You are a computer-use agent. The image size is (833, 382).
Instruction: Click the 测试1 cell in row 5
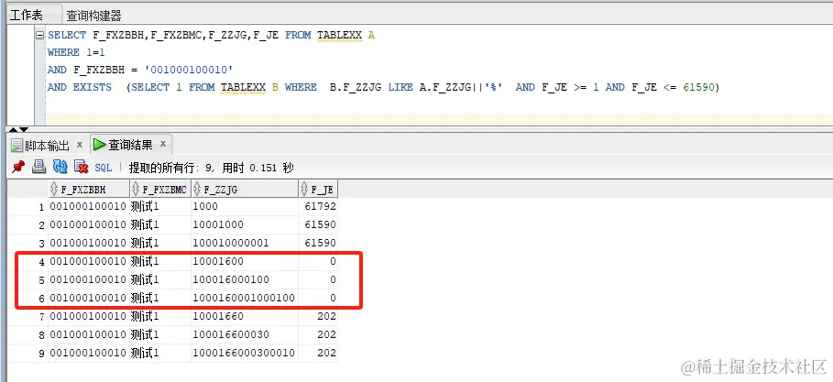tap(160, 279)
